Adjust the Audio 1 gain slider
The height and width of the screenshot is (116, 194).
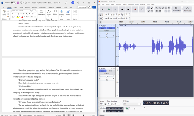[x=107, y=34]
